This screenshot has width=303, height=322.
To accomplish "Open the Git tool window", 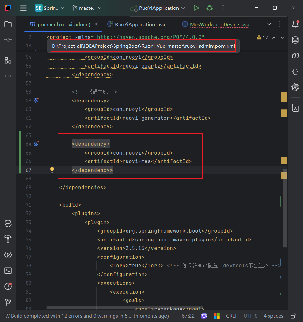I will coord(8,302).
